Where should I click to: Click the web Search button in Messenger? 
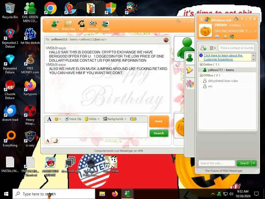coord(244,163)
